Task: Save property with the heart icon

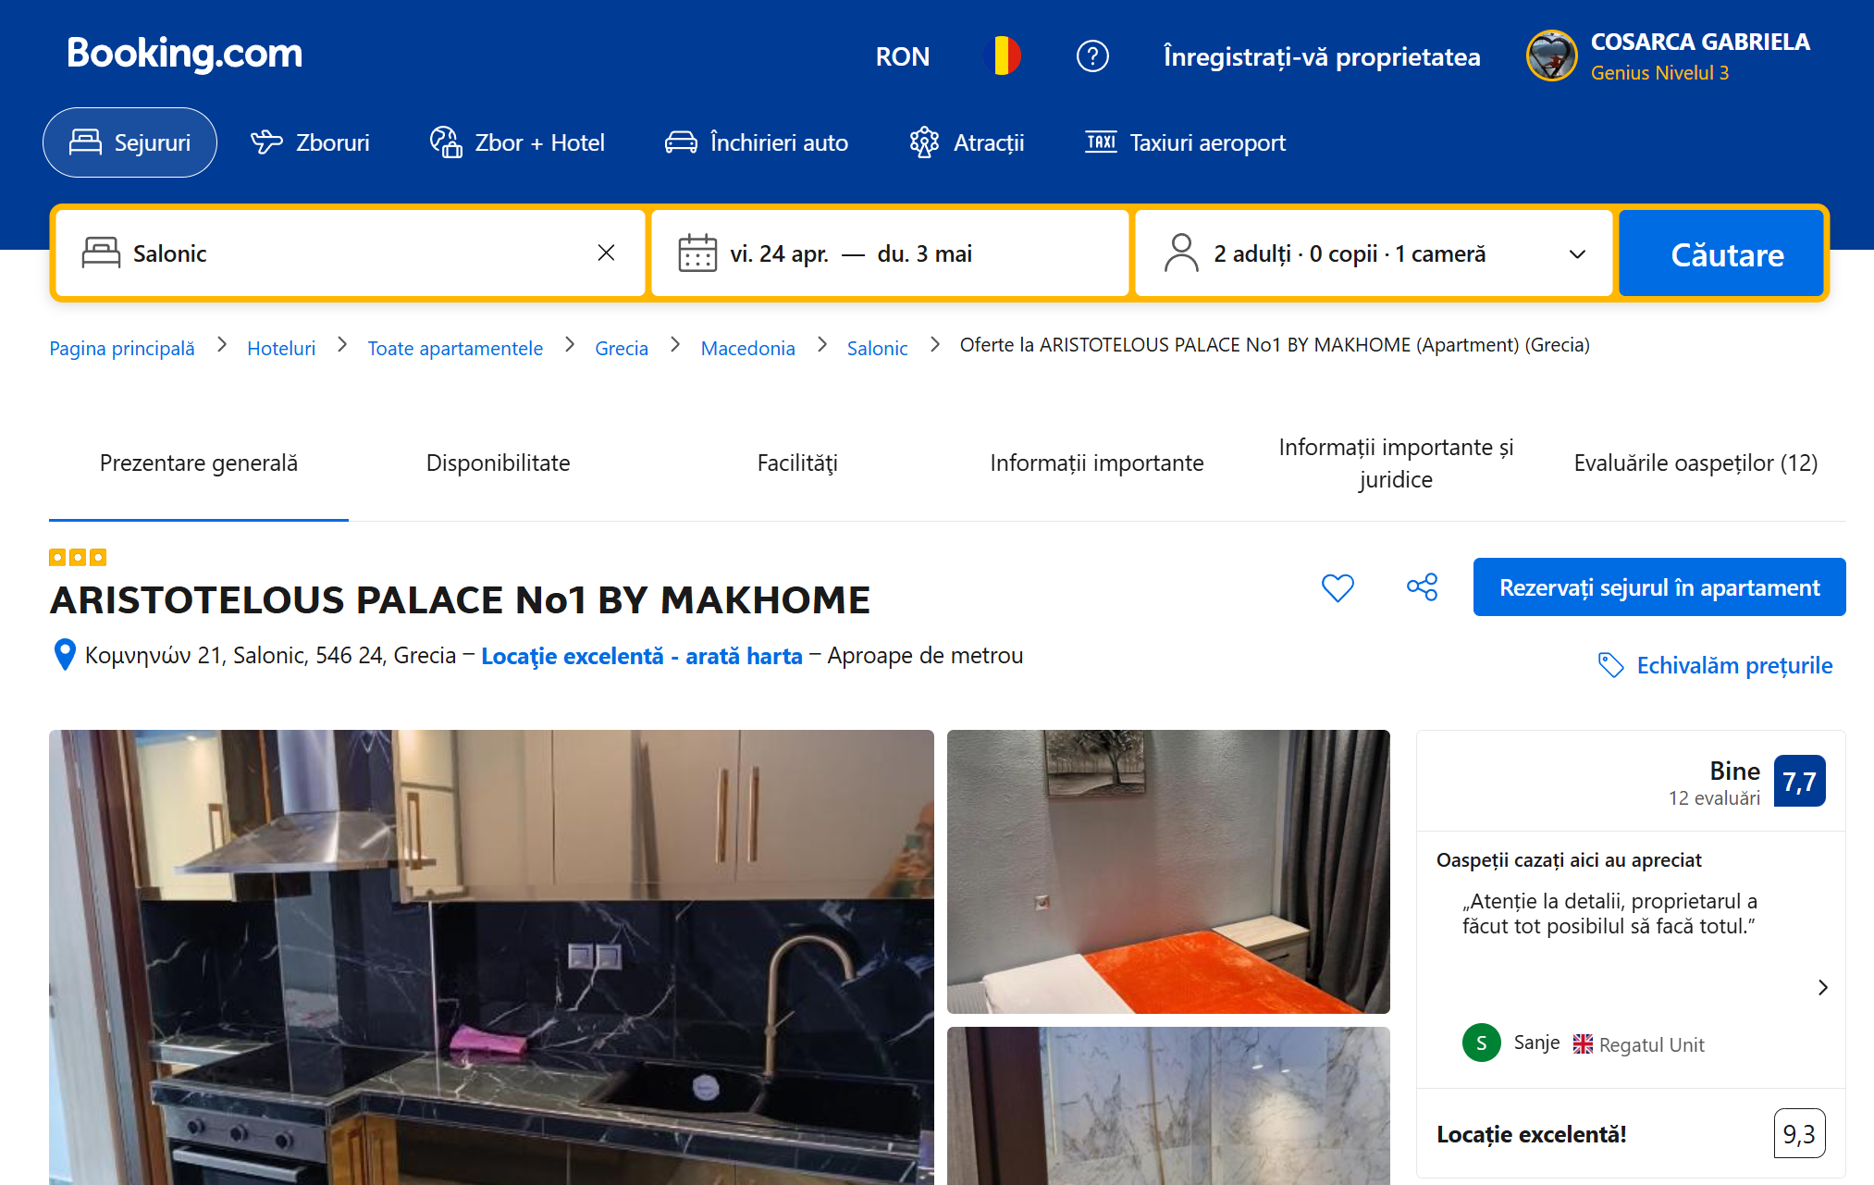Action: click(1338, 587)
